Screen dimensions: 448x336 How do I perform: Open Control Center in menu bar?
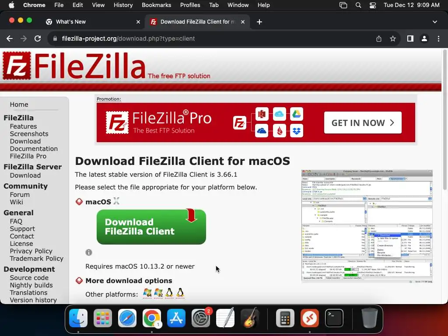pyautogui.click(x=373, y=5)
